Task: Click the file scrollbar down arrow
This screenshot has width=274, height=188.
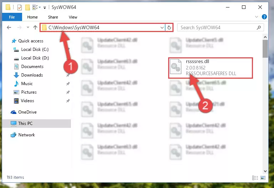Action: tap(265, 171)
